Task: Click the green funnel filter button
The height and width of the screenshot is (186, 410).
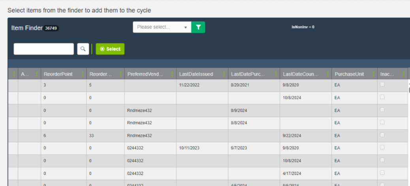Action: point(198,27)
